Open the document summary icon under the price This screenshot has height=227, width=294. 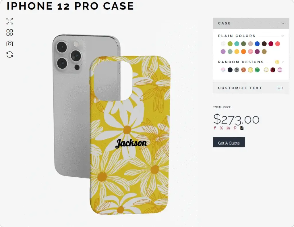[x=242, y=128]
